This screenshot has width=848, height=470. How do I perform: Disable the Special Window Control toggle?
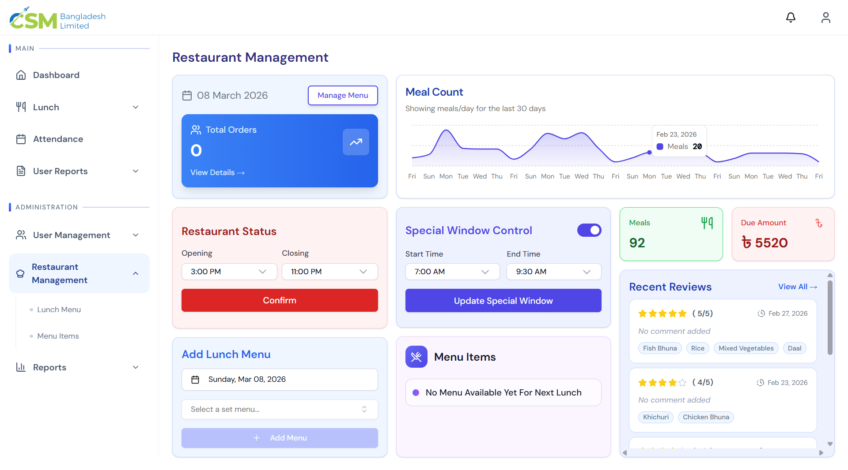tap(589, 230)
